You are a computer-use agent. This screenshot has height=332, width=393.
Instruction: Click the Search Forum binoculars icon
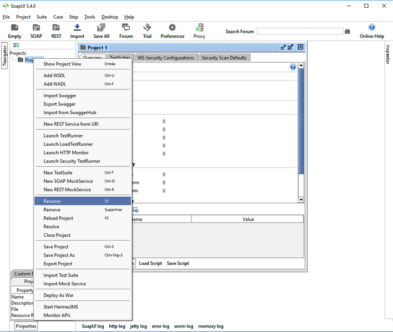(x=347, y=32)
